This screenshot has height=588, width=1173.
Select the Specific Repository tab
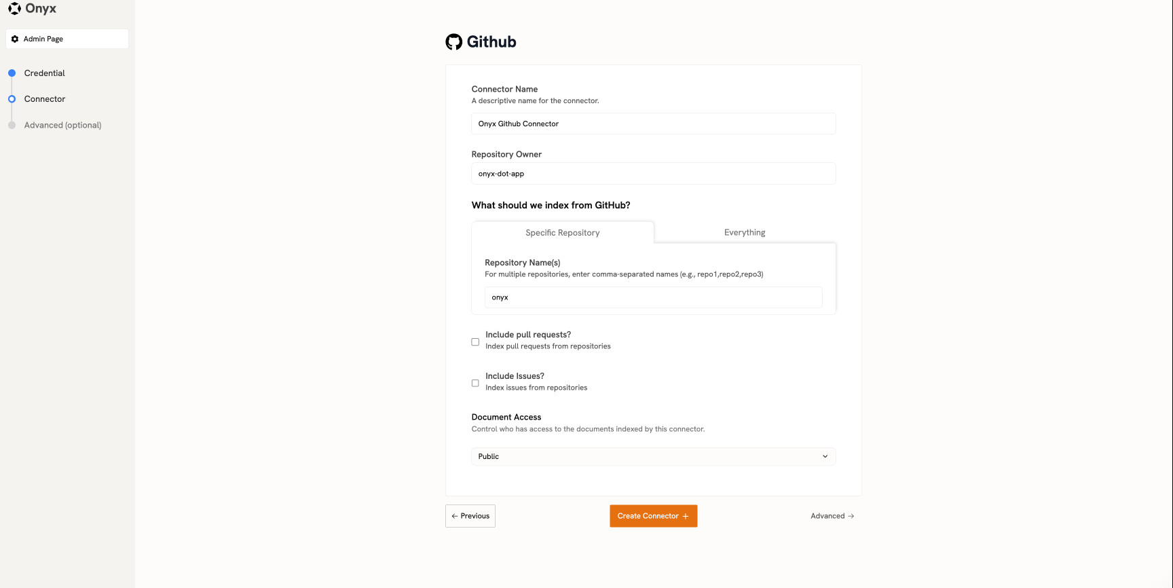tap(562, 232)
